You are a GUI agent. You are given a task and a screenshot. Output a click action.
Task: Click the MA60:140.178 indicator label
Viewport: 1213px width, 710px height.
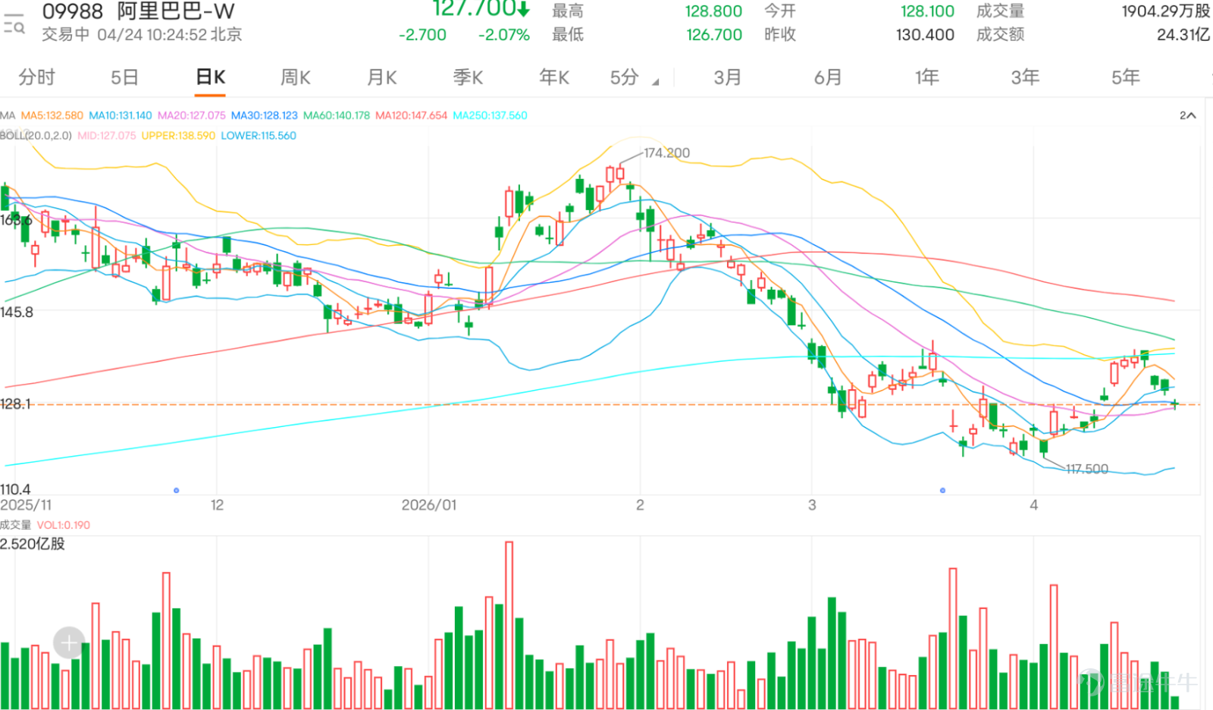337,115
